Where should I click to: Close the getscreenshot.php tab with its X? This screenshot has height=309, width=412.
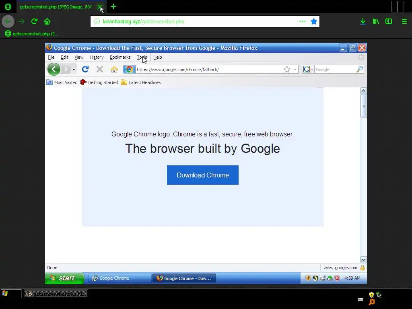coord(100,7)
